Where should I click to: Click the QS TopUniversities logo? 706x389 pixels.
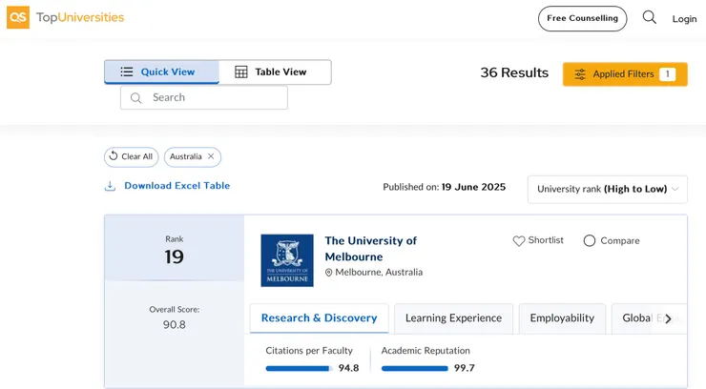[65, 17]
